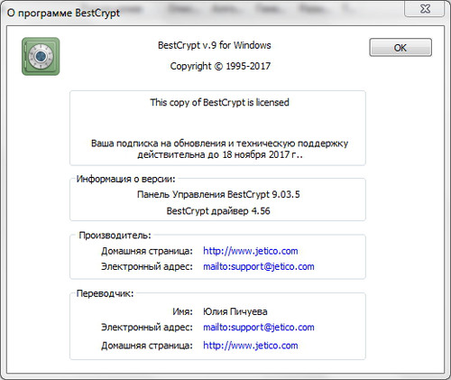Click the 'О программе BestCrypt' window title
The image size is (451, 380).
point(63,14)
